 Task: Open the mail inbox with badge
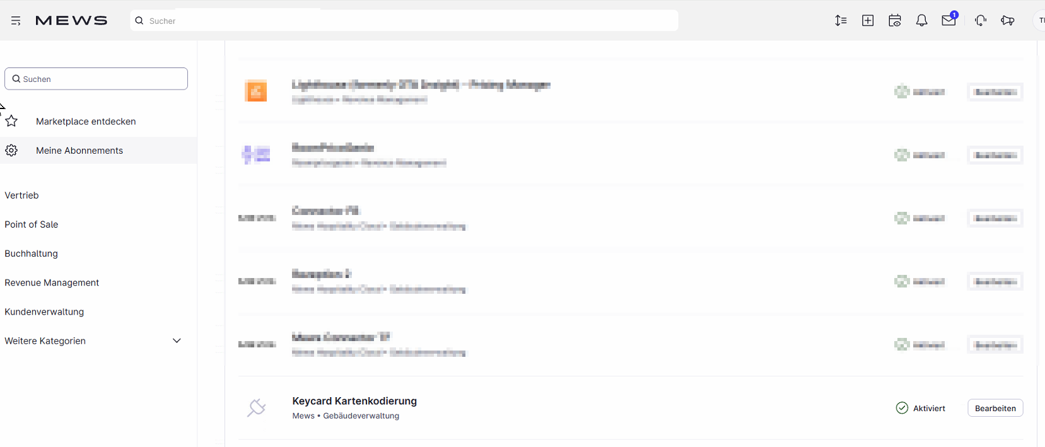click(x=949, y=19)
